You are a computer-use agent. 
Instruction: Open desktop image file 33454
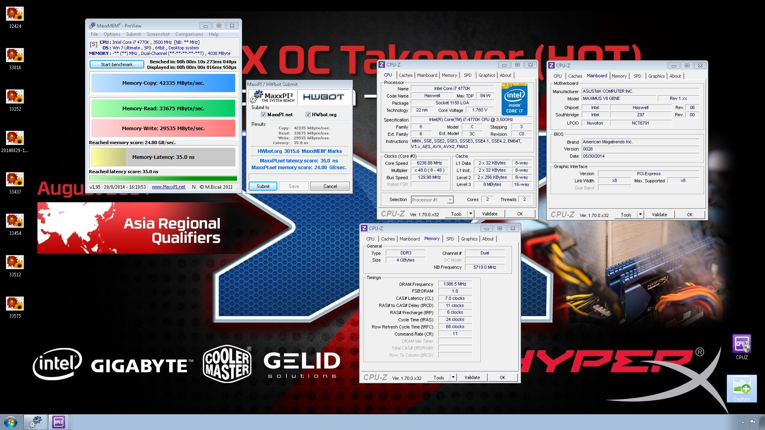[15, 225]
